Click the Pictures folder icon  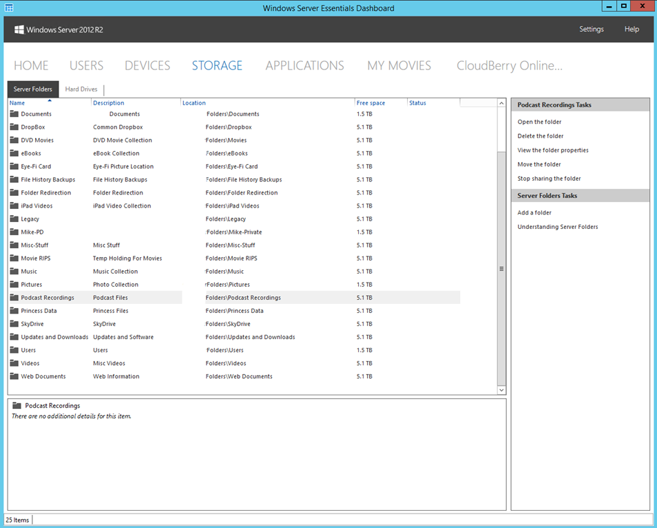[x=14, y=284]
